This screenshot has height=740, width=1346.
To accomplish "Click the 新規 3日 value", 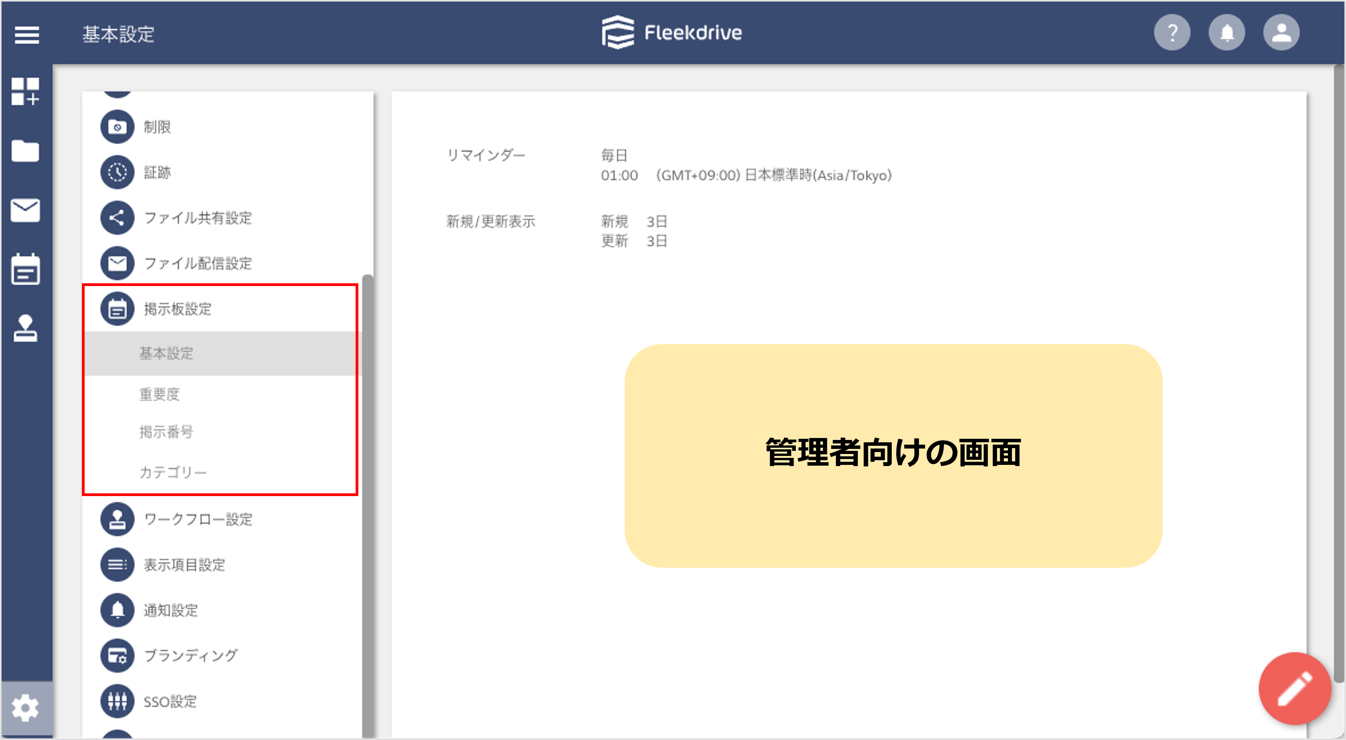I will click(634, 221).
